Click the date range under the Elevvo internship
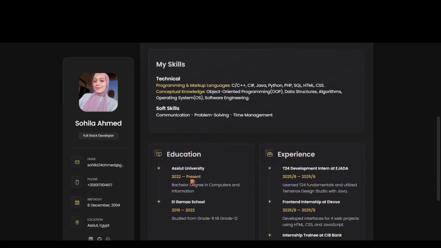 click(299, 210)
